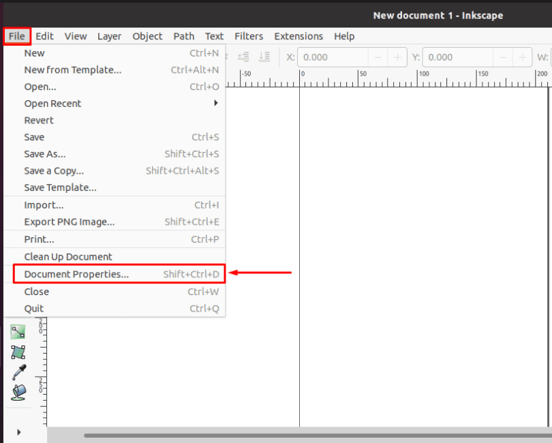
Task: Select the Paint bucket fill tool
Action: click(x=18, y=392)
